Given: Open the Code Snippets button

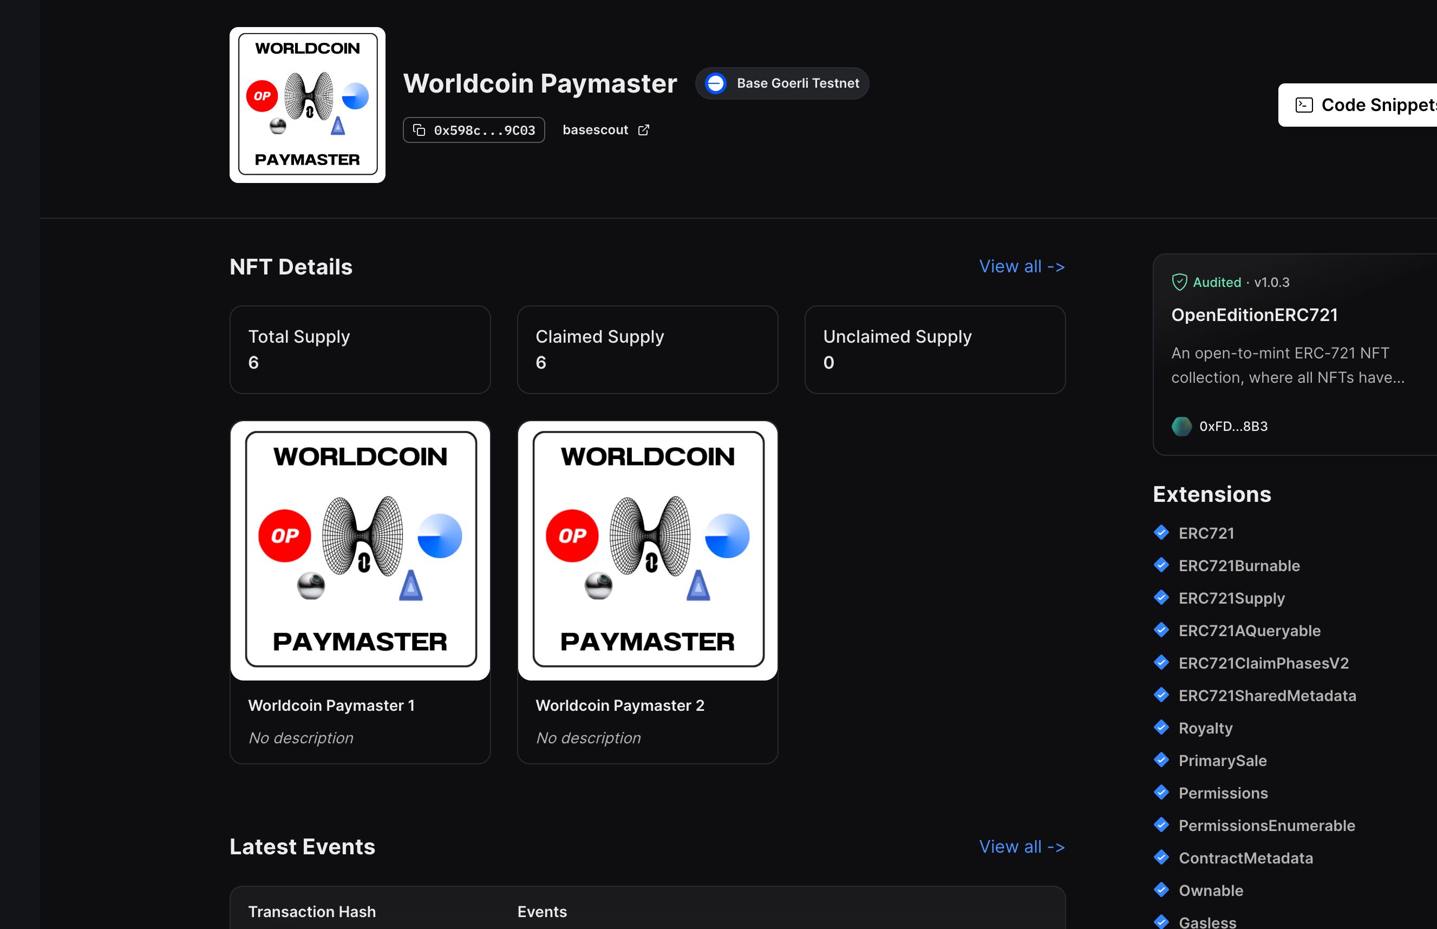Looking at the screenshot, I should pos(1357,105).
